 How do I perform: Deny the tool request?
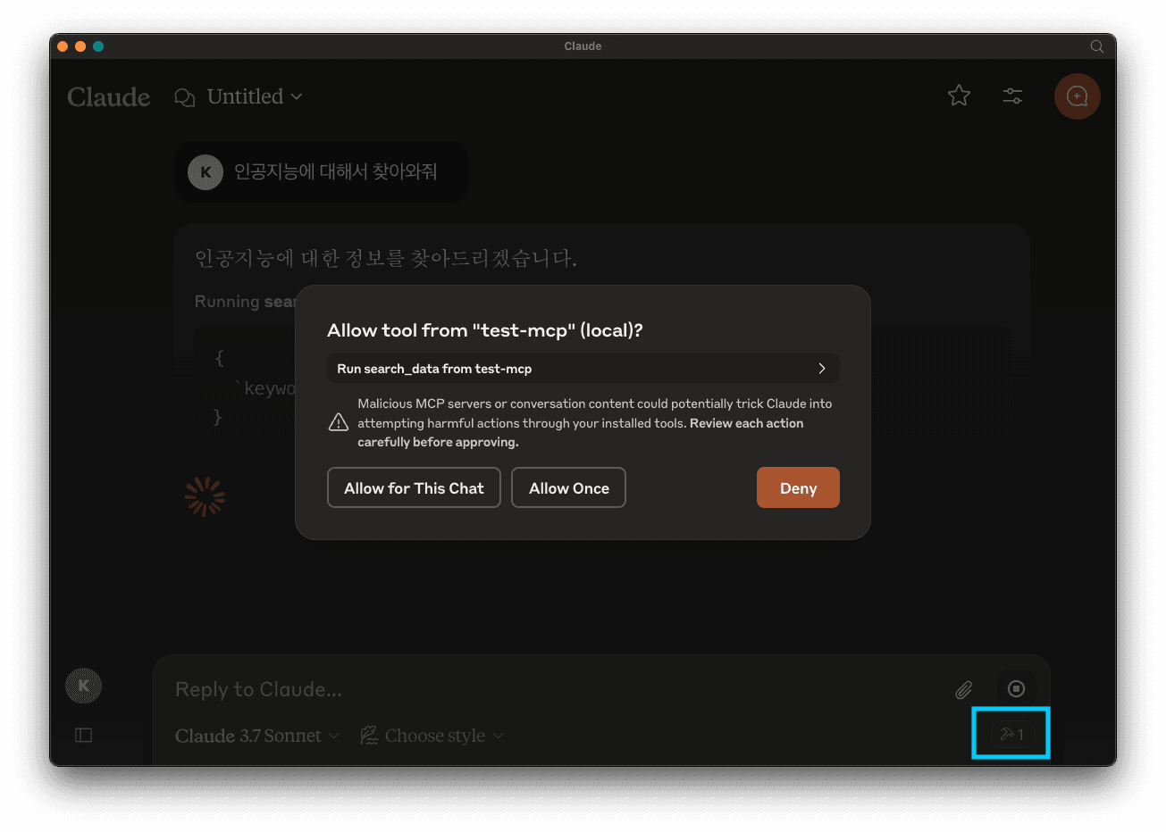(797, 487)
